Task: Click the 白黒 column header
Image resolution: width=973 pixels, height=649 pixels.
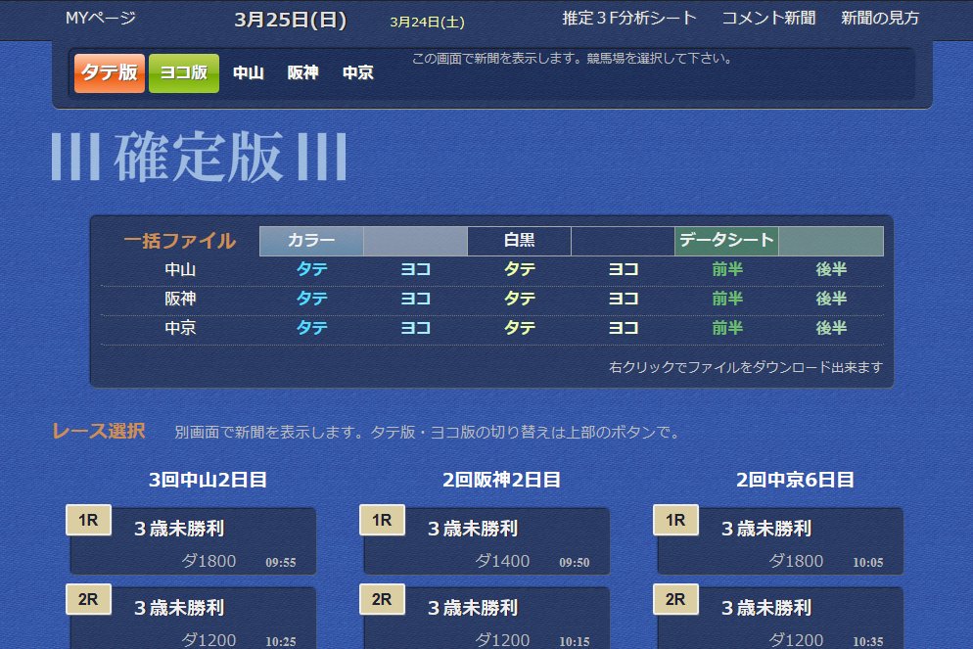Action: pos(520,241)
